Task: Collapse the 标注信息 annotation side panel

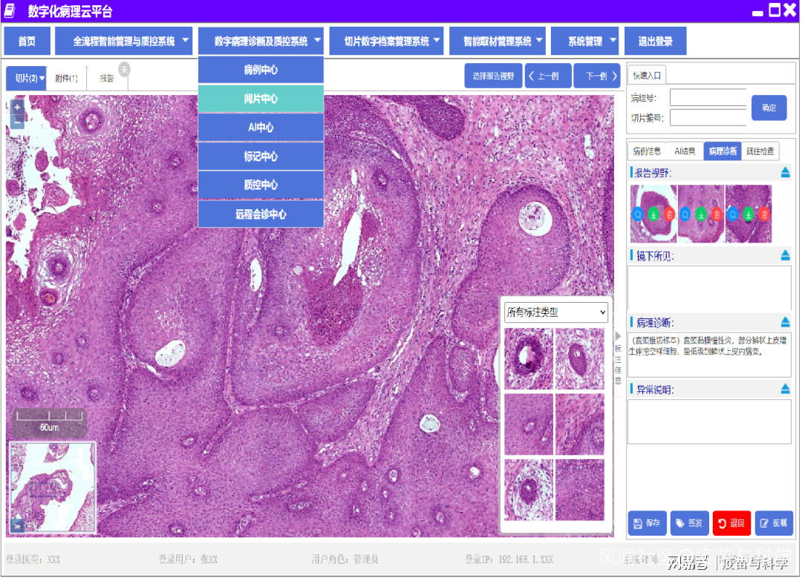Action: pos(618,336)
